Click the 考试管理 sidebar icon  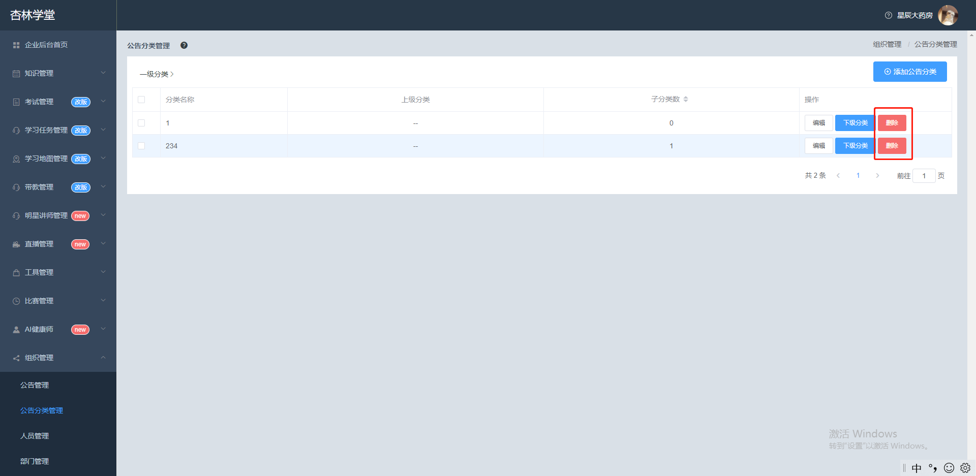tap(16, 102)
